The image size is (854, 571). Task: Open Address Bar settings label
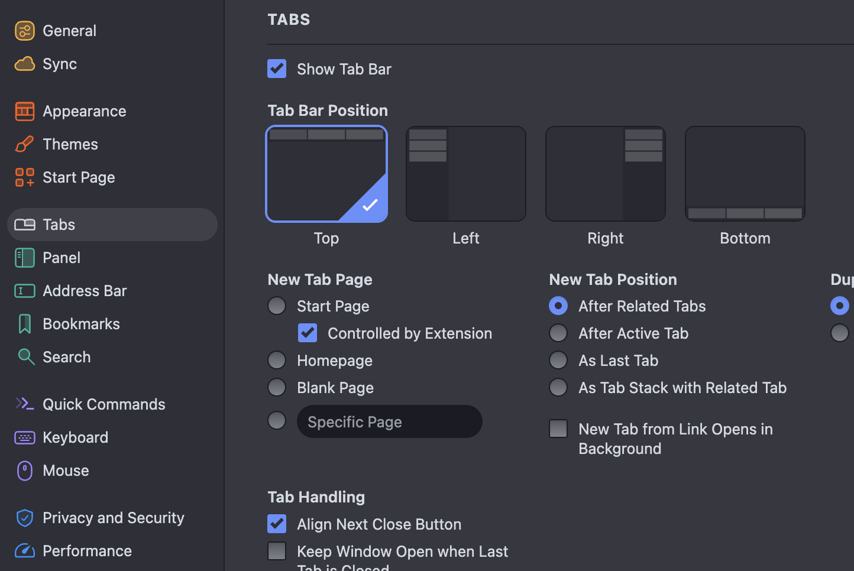[85, 291]
